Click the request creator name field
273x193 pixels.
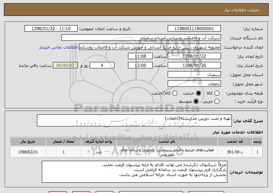(x=150, y=47)
